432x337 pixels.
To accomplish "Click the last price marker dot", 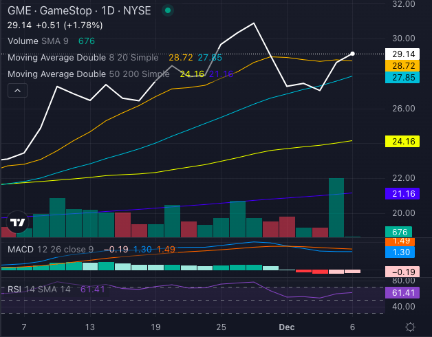I will (x=352, y=53).
